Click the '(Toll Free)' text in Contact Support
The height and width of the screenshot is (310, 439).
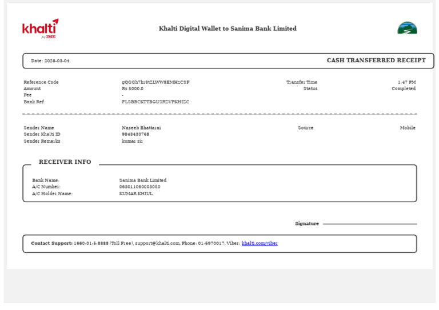point(122,243)
